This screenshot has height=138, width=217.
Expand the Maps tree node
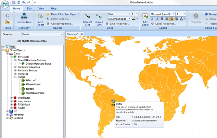tap(3, 47)
